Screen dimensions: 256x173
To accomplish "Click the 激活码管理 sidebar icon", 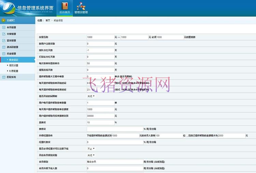I will (4, 47).
